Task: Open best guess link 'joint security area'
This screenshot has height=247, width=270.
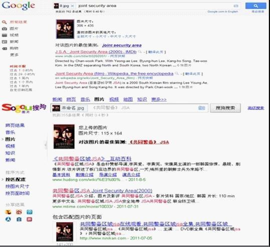Action: pos(122,45)
